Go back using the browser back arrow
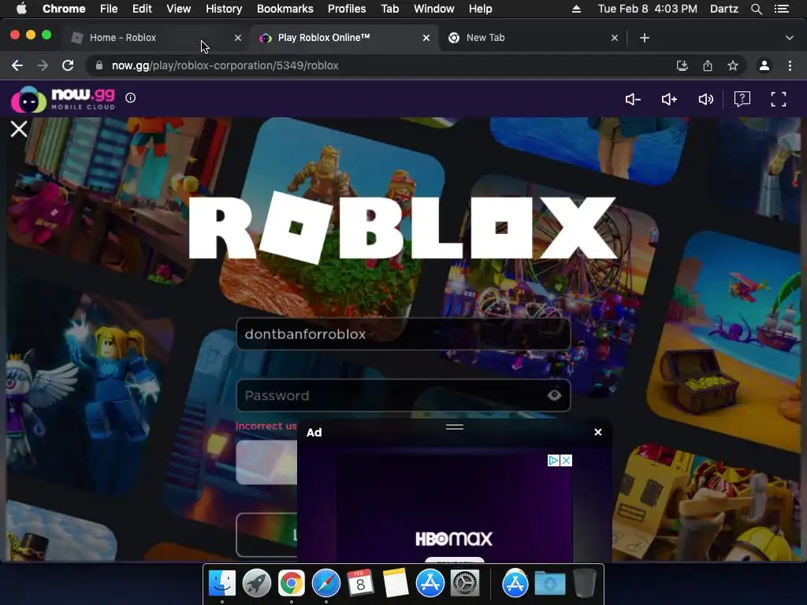Image resolution: width=807 pixels, height=605 pixels. coord(17,65)
